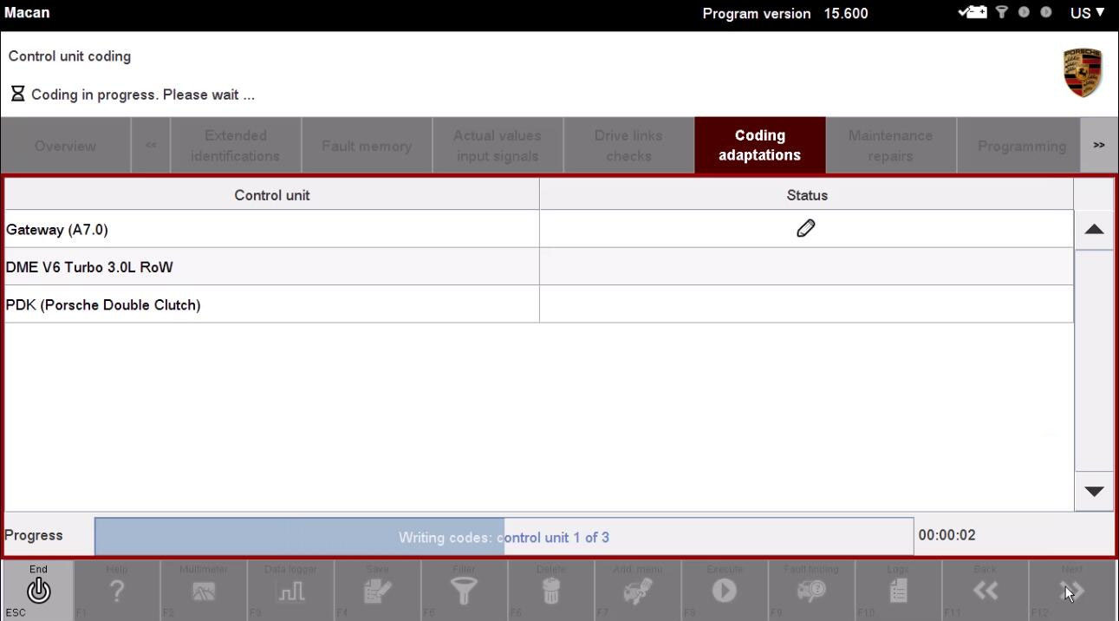Click the small funnel icon in the top bar
The width and height of the screenshot is (1119, 621).
[1002, 12]
